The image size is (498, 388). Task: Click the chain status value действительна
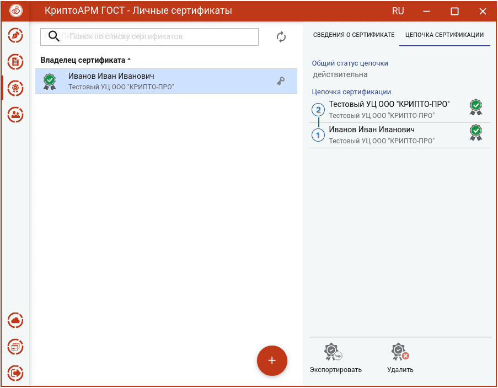(340, 74)
